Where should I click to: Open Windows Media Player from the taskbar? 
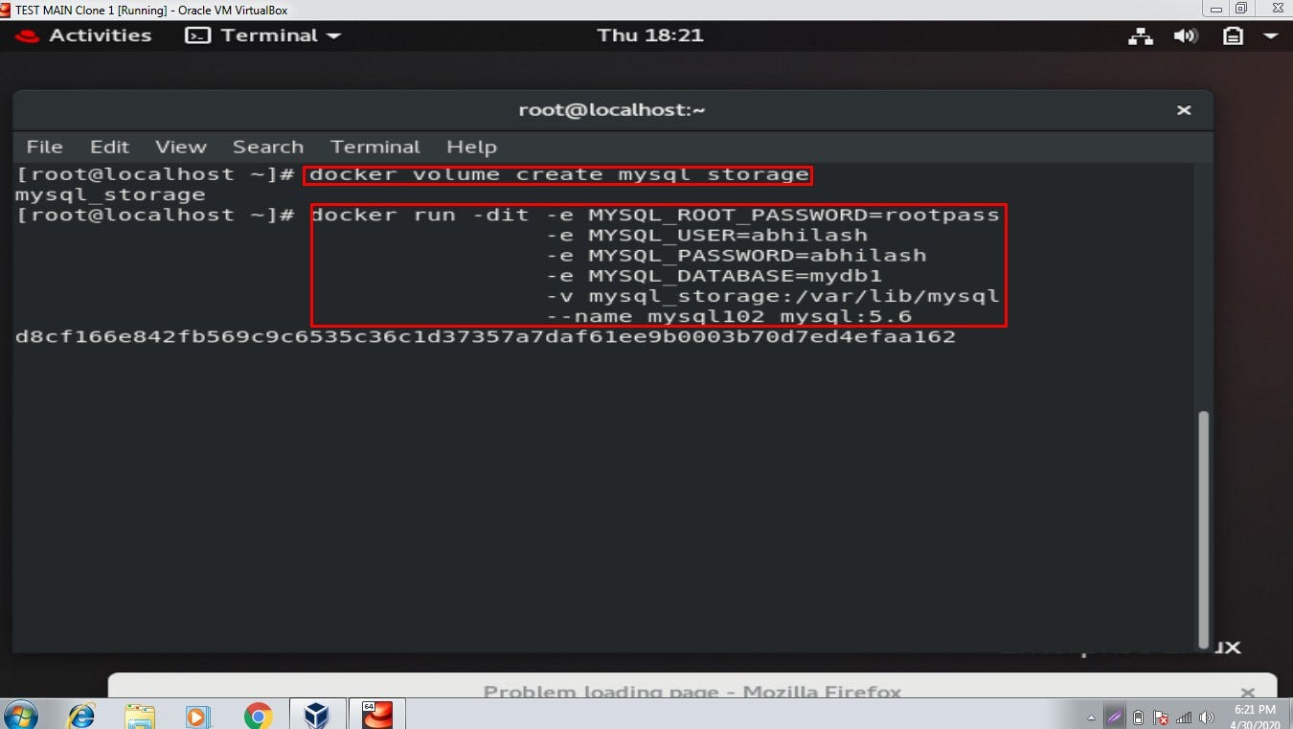pyautogui.click(x=196, y=714)
